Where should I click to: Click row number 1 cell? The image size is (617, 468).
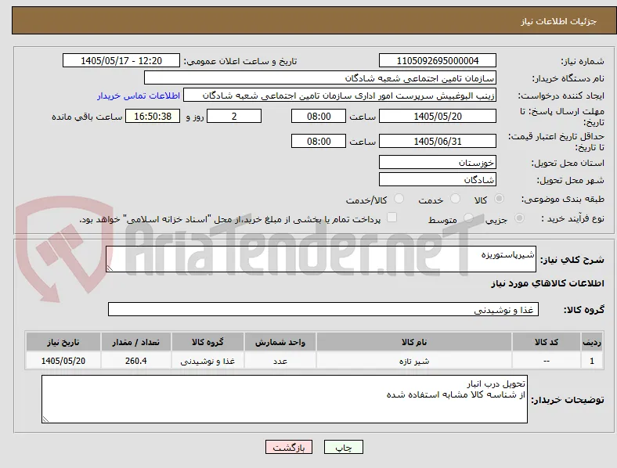pos(592,360)
